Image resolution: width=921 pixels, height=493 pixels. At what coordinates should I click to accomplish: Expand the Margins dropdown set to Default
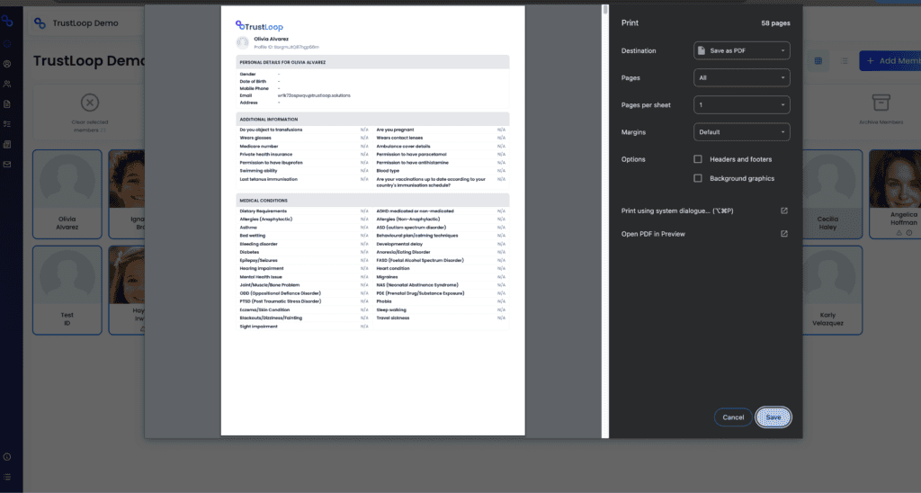[x=741, y=132]
